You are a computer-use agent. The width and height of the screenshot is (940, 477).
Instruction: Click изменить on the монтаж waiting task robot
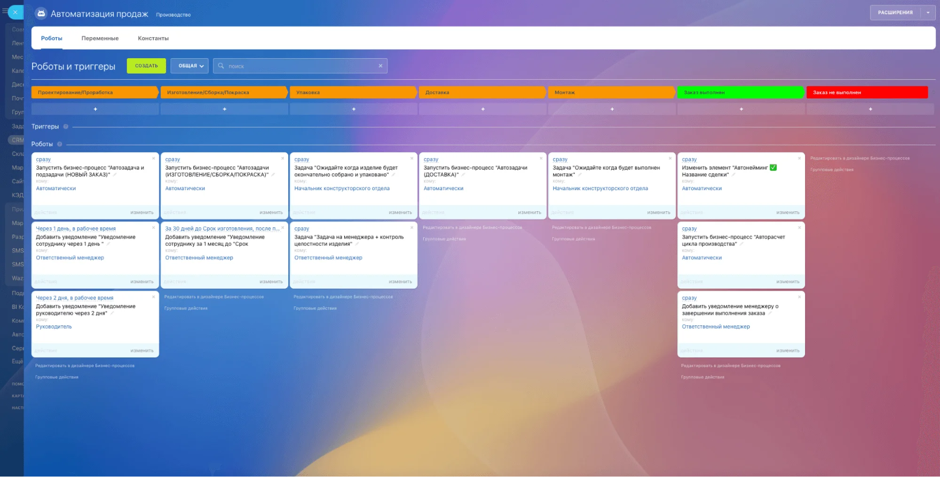click(x=659, y=213)
